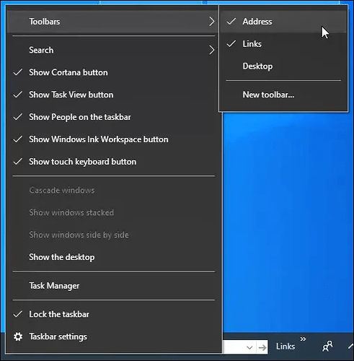
Task: Select Show the desktop
Action: coord(113,257)
